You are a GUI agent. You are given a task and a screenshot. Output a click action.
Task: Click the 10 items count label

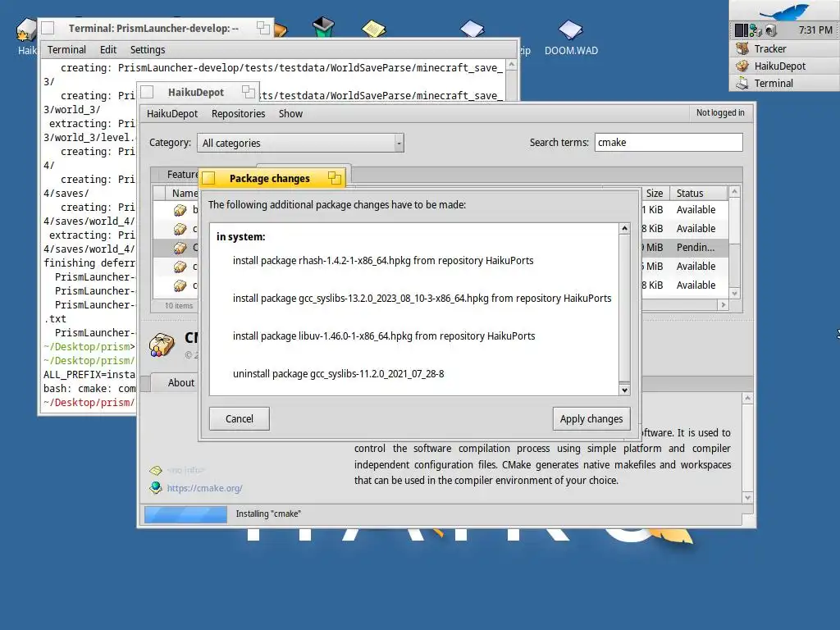pyautogui.click(x=178, y=305)
